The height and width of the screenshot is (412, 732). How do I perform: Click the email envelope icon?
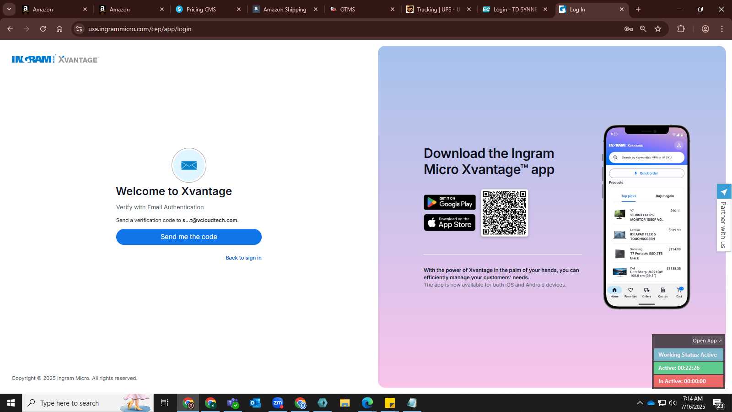click(189, 165)
